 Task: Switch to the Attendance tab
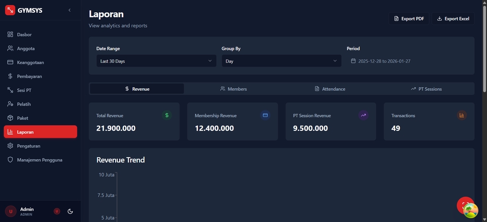click(330, 89)
